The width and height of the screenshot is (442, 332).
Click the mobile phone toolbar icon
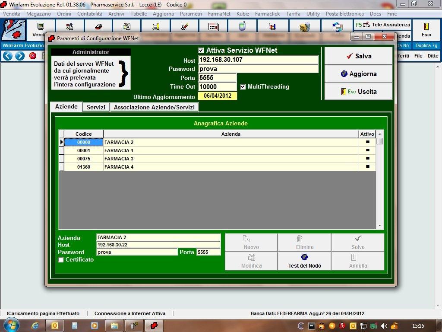pos(242,26)
